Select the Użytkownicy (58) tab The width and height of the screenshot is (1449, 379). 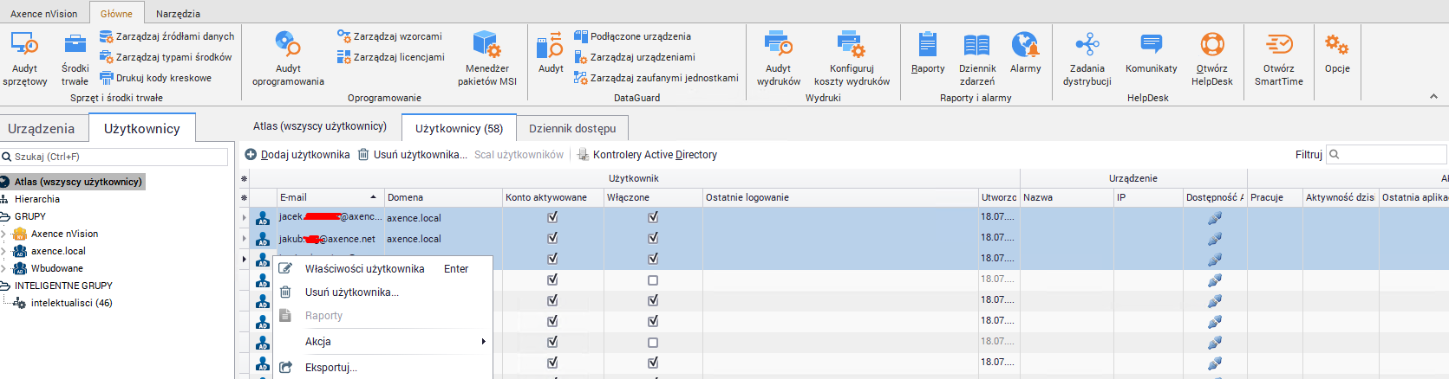[x=460, y=128]
